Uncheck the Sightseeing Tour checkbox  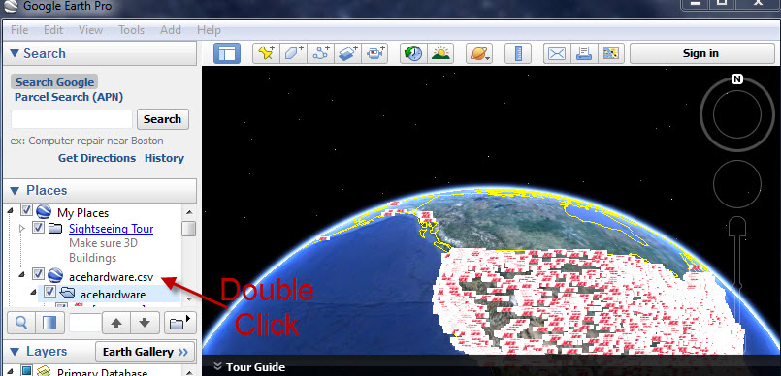point(39,228)
